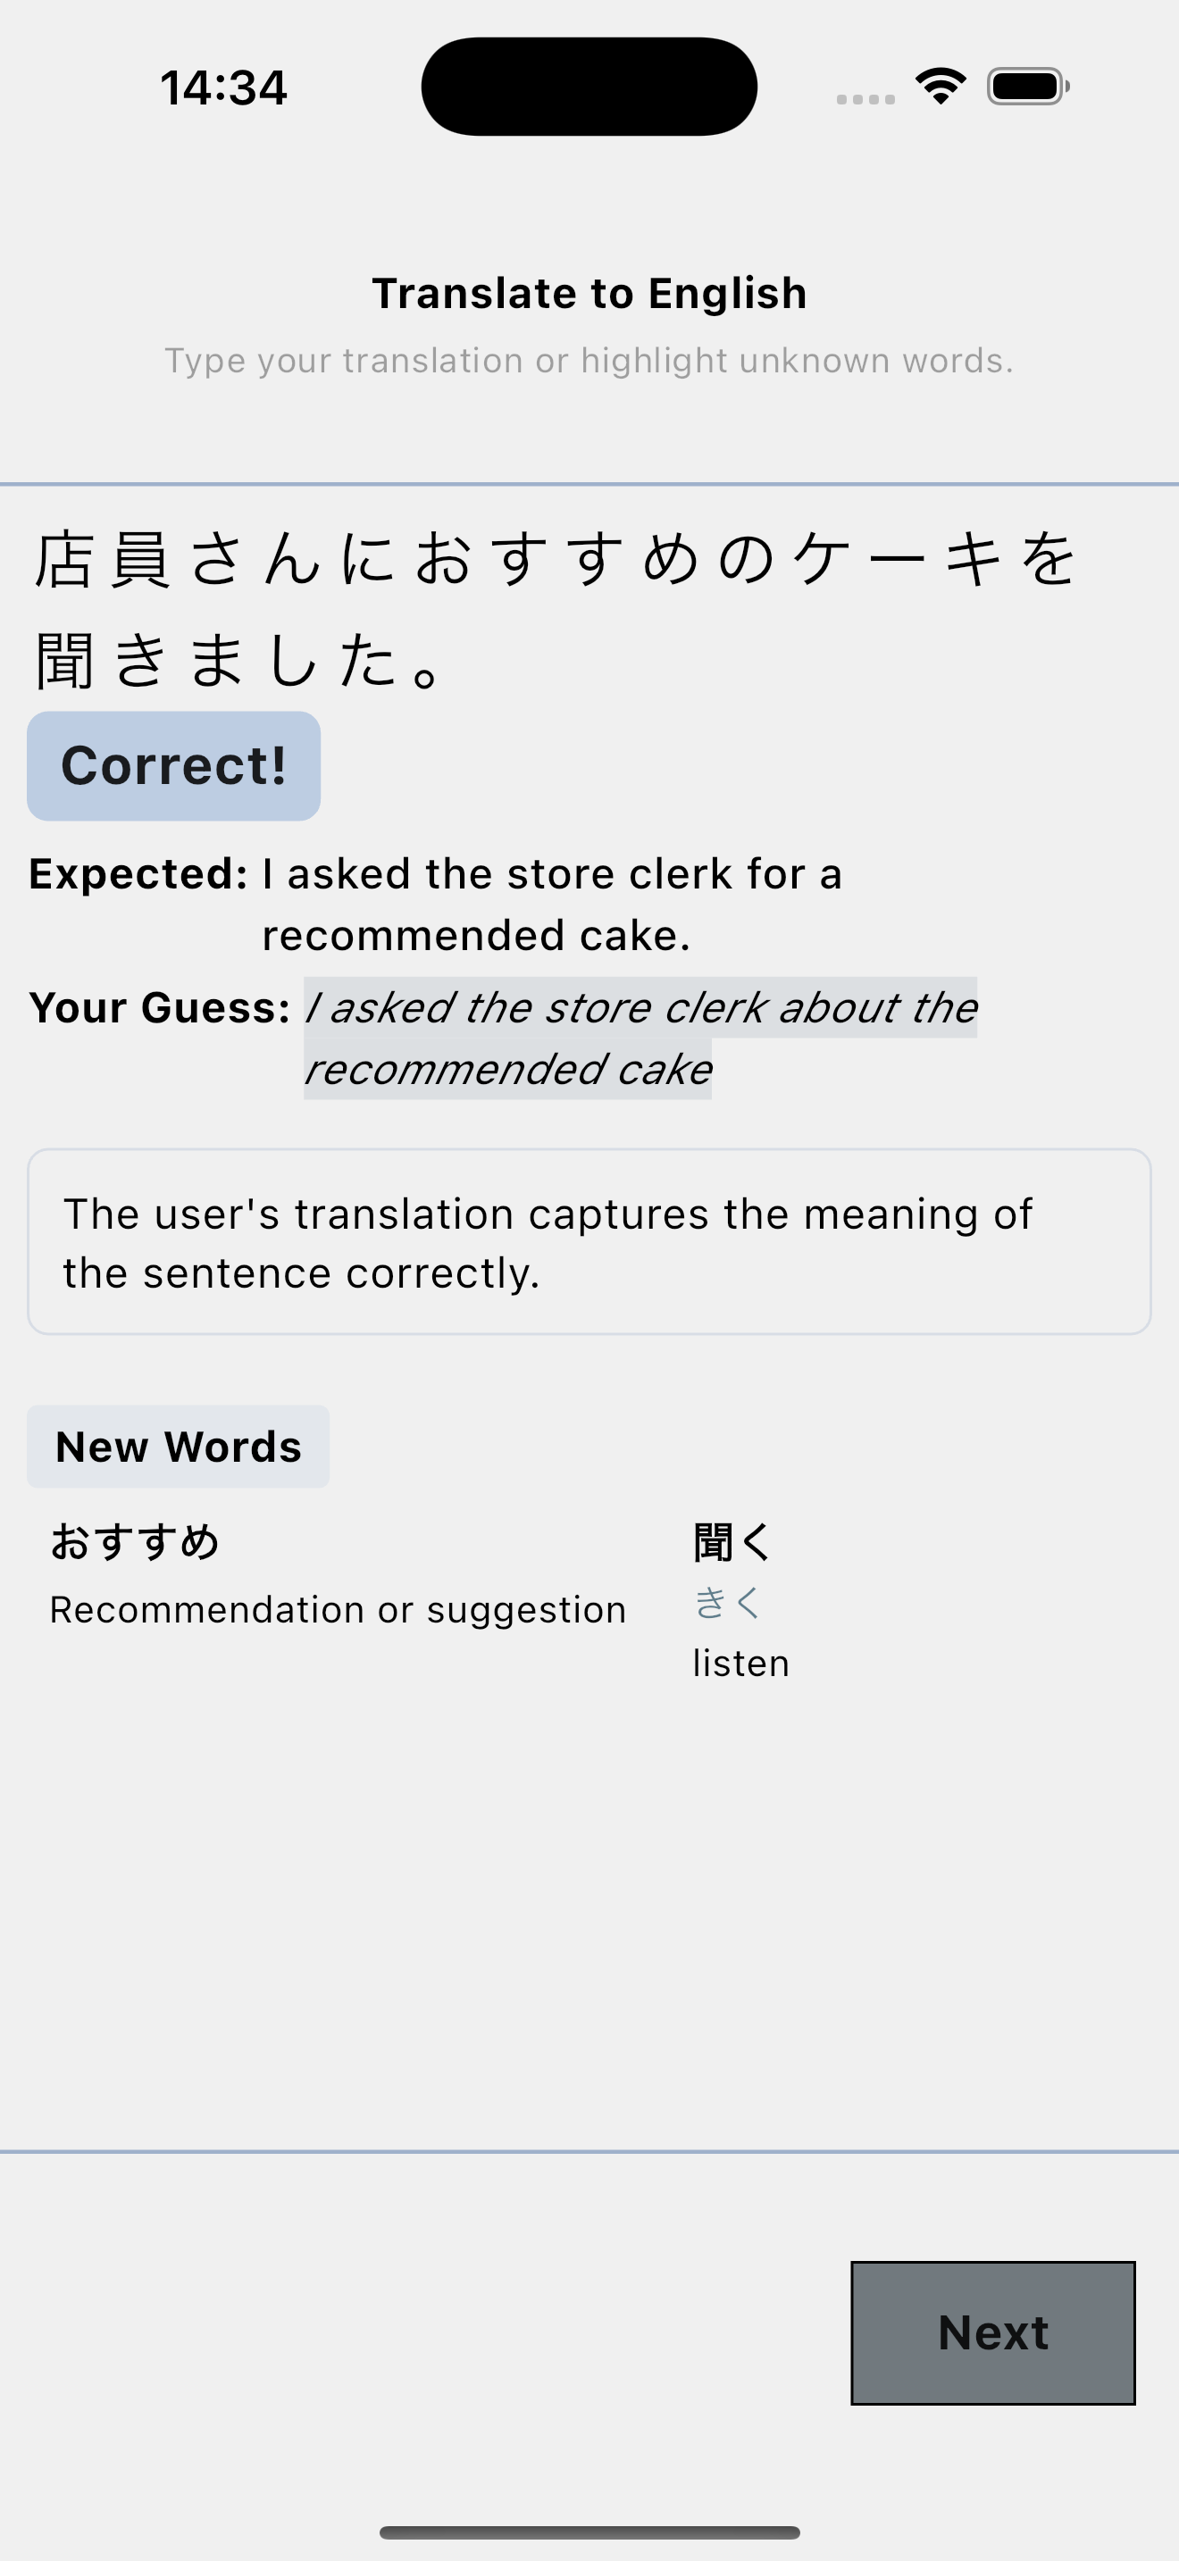Click the battery status icon

(1028, 87)
